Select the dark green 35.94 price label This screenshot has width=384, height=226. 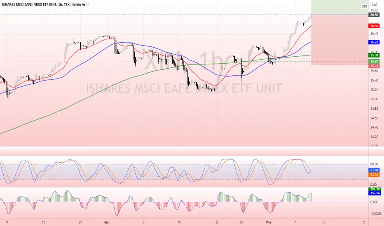point(374,55)
